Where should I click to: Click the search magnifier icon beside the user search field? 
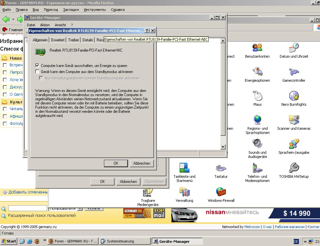[x=4, y=209]
